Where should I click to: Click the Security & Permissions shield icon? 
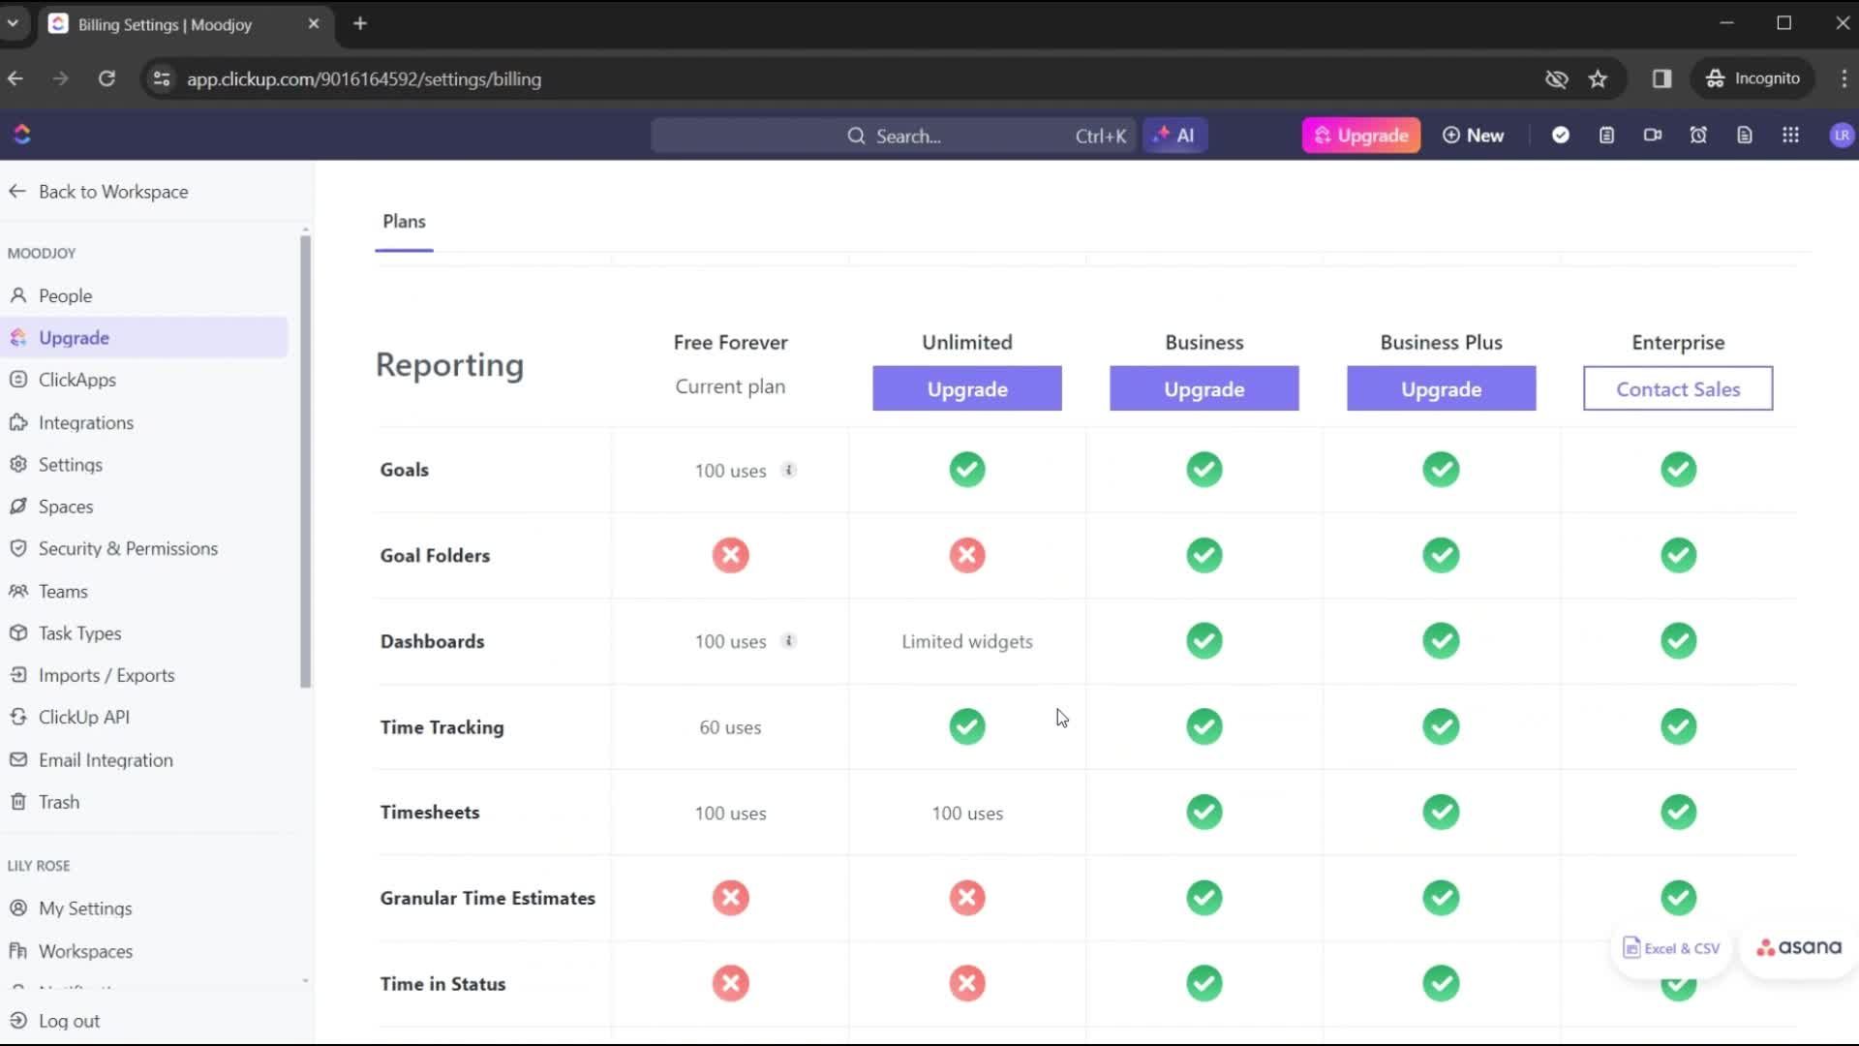18,548
